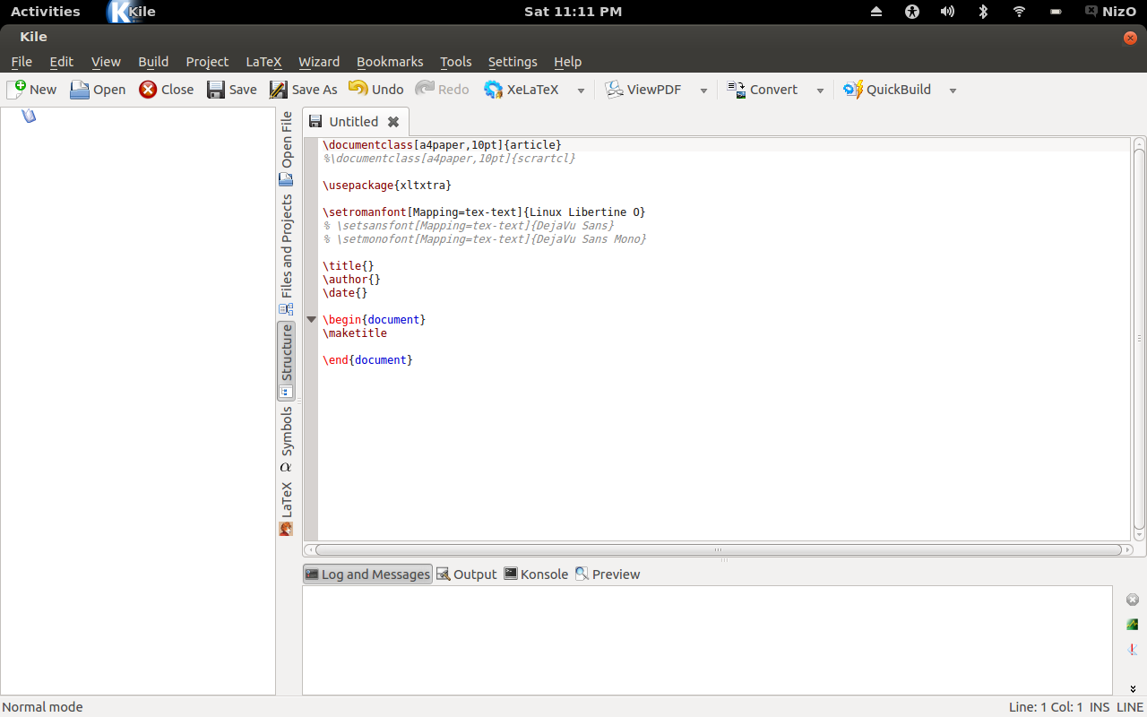Click the LINE selection mode indicator
Screen dimensions: 1147x717
(1130, 707)
